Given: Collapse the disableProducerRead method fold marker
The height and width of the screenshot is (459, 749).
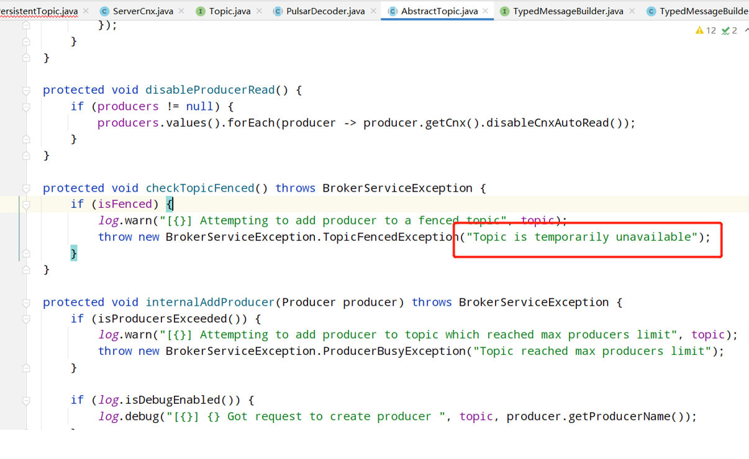Looking at the screenshot, I should (x=26, y=91).
